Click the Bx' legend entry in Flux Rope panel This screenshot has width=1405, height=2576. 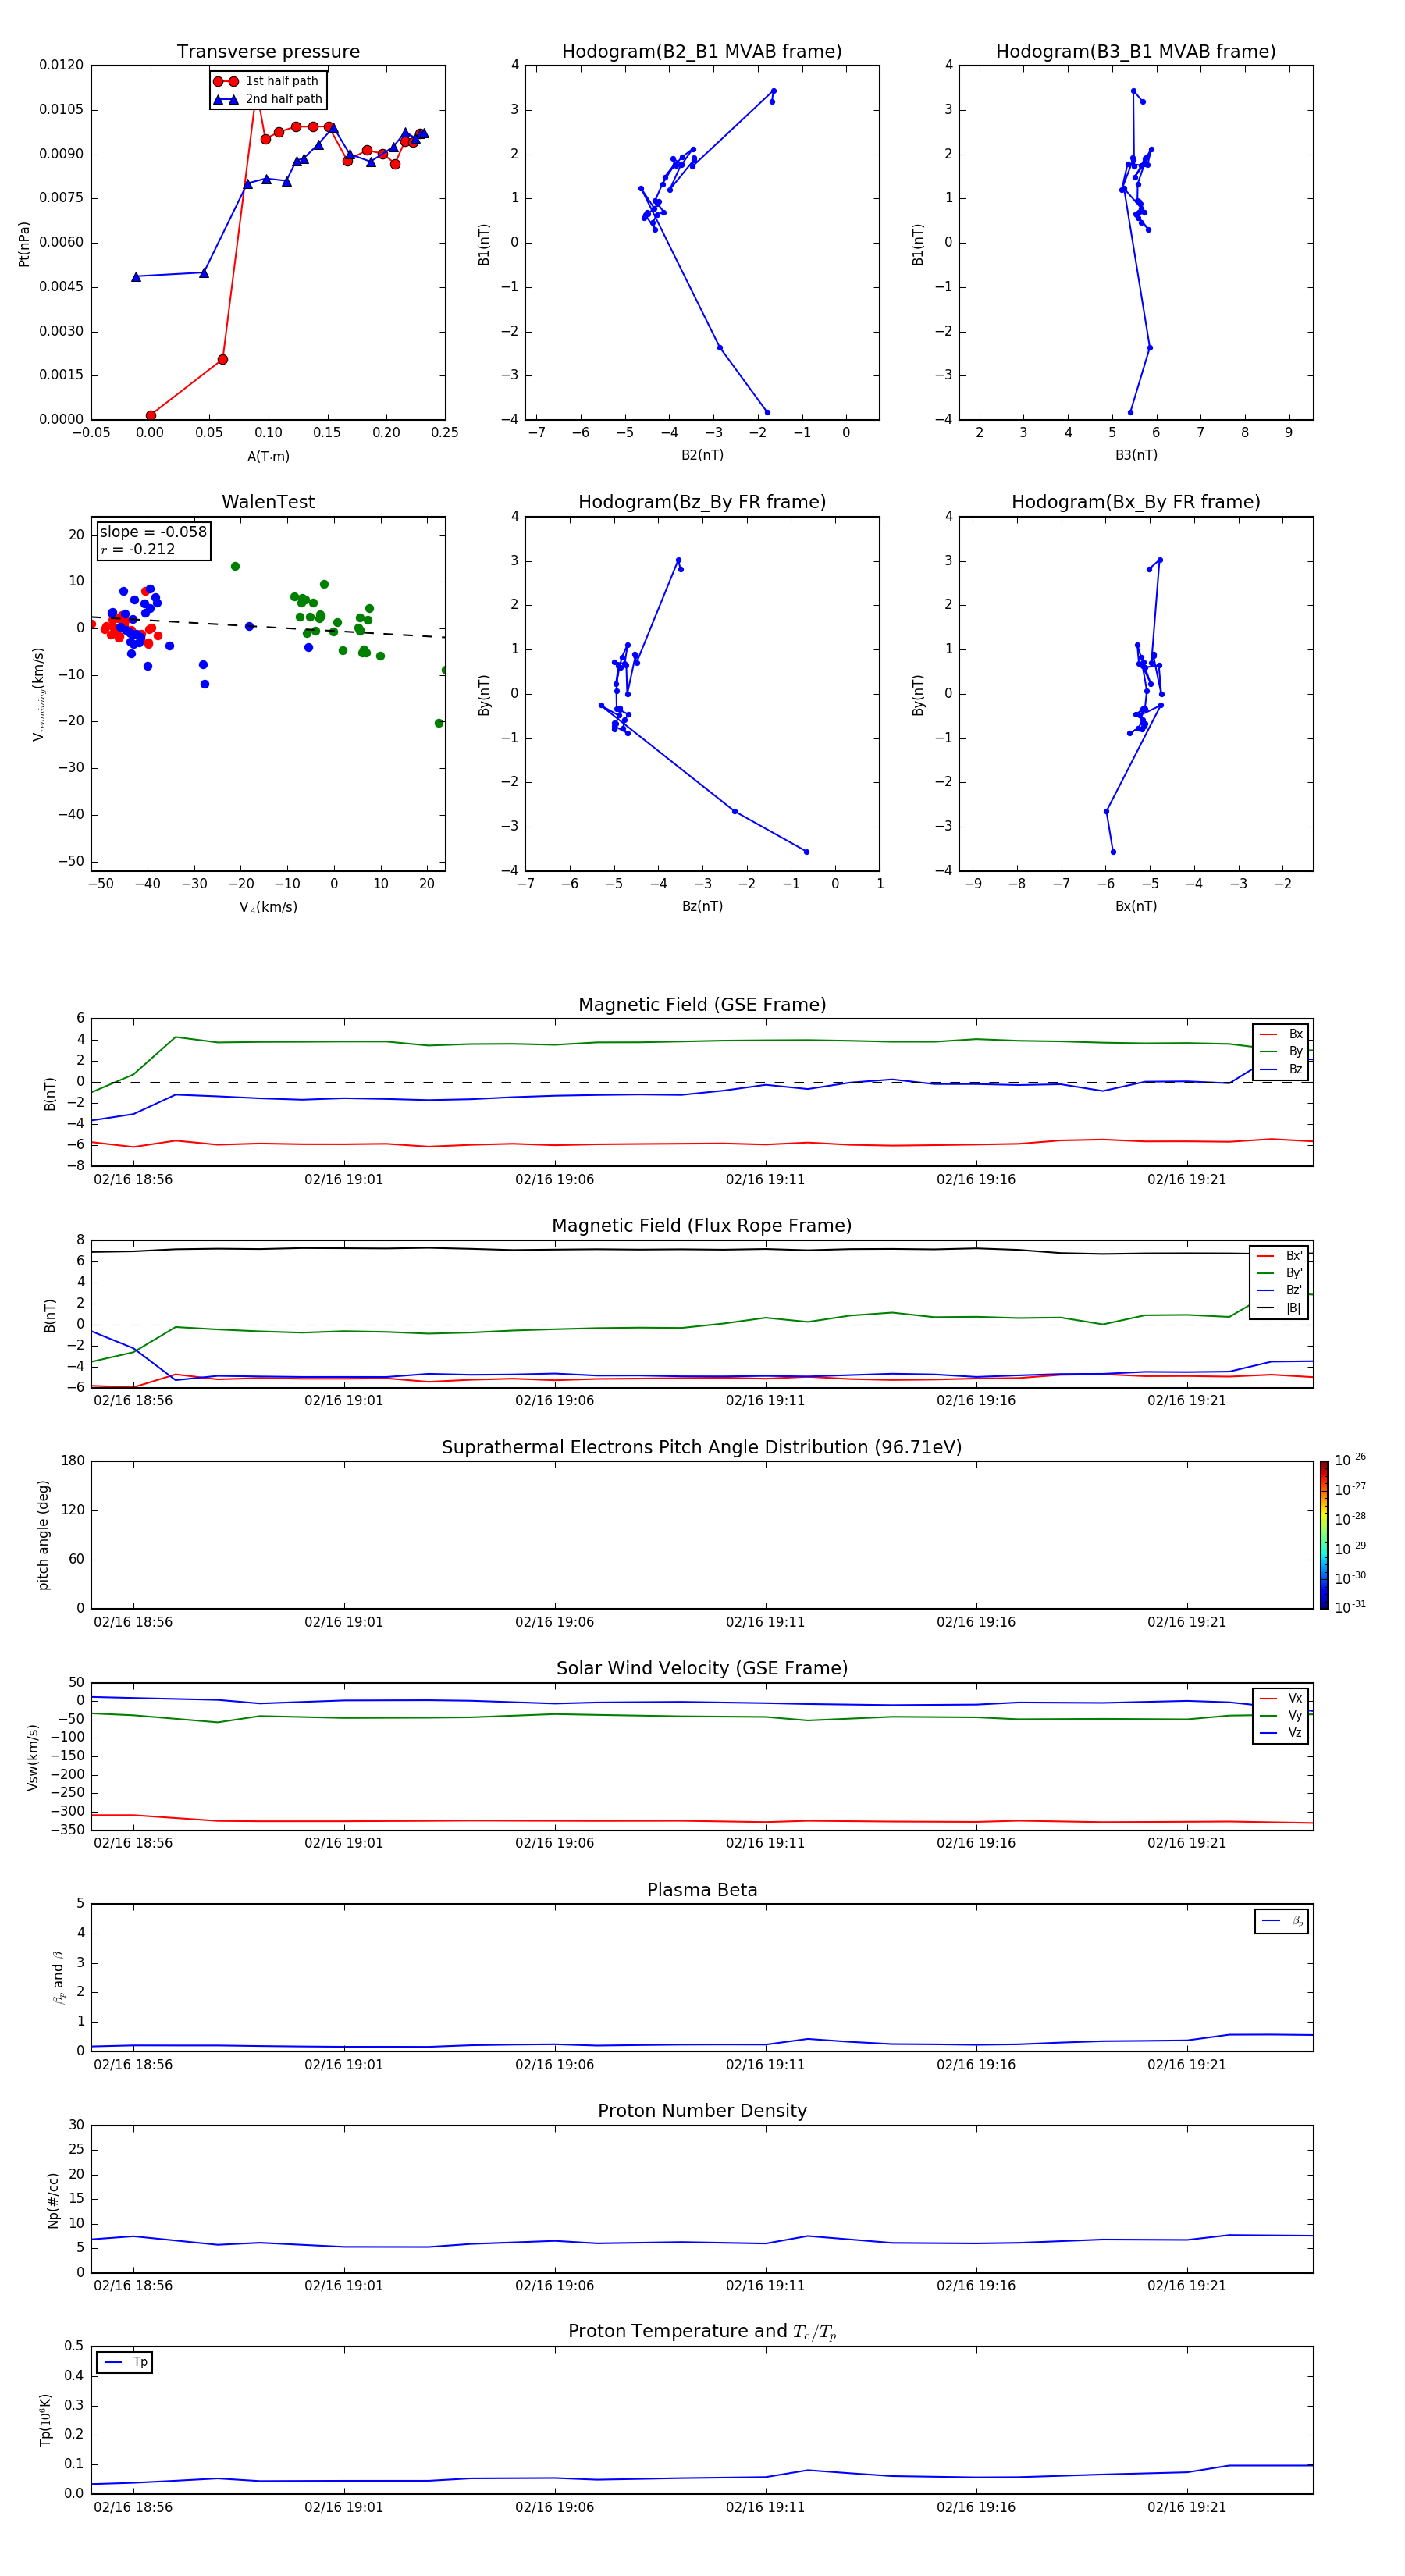click(x=1279, y=1256)
